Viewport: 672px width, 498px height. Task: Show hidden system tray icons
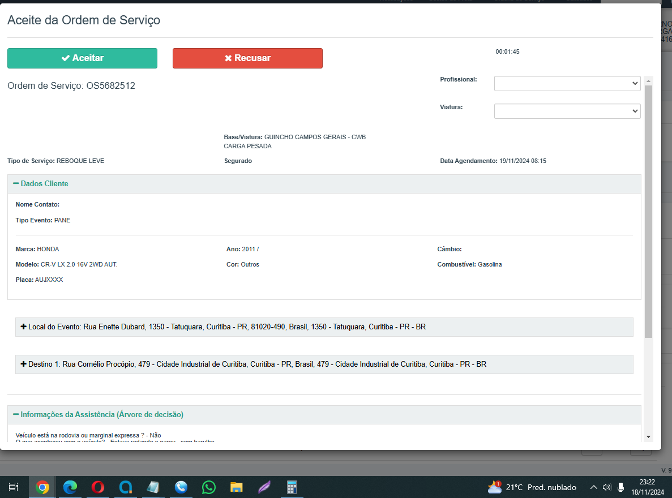tap(593, 487)
